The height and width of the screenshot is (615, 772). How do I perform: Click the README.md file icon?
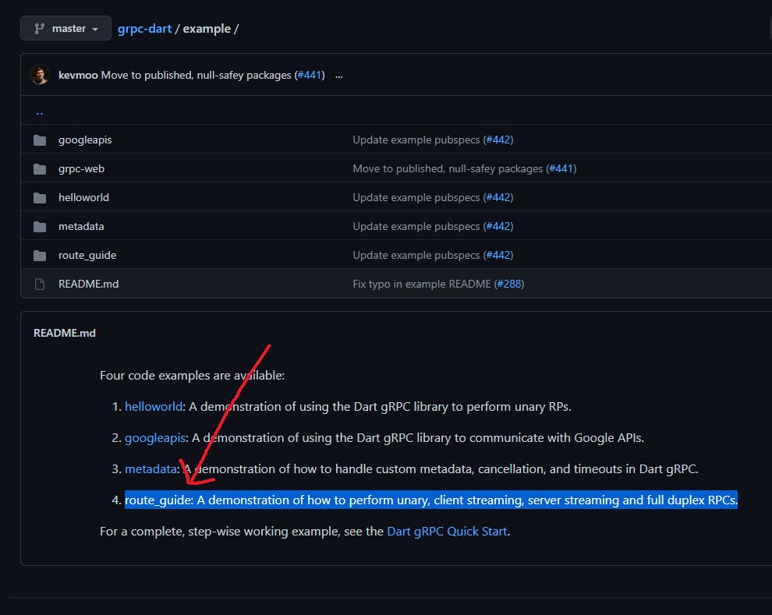tap(40, 284)
